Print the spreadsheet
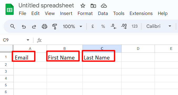 pyautogui.click(x=44, y=27)
